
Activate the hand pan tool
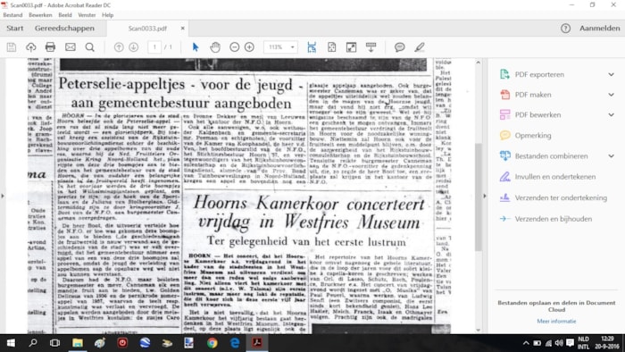pyautogui.click(x=215, y=47)
